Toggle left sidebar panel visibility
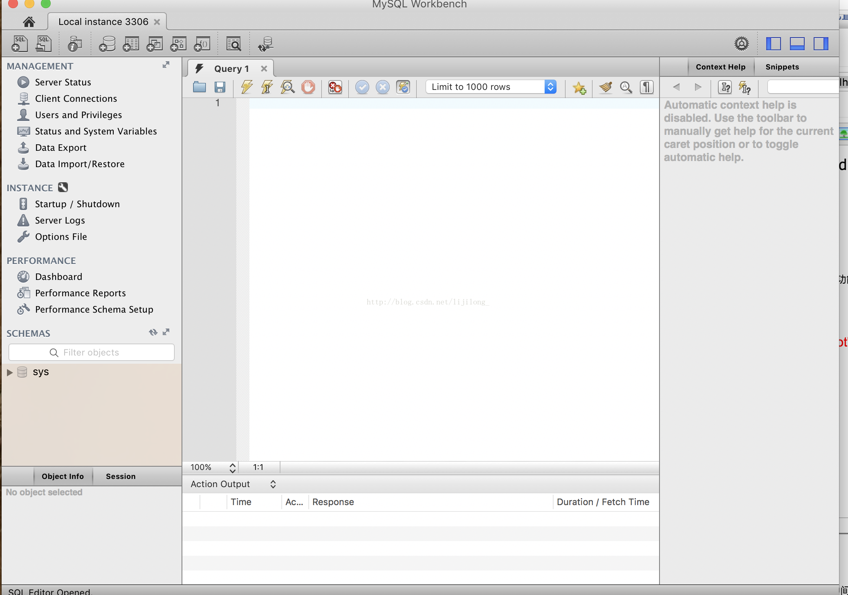Viewport: 848px width, 595px height. coord(773,44)
